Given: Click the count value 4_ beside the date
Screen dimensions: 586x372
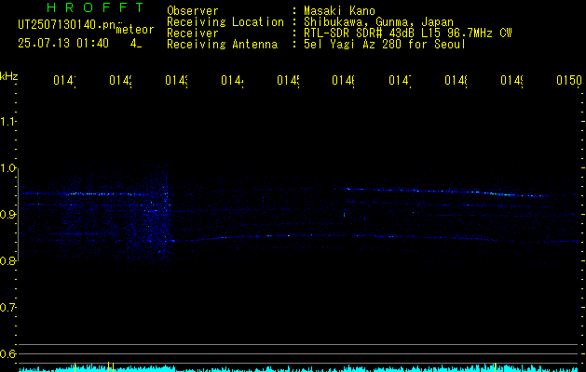Looking at the screenshot, I should click(136, 44).
